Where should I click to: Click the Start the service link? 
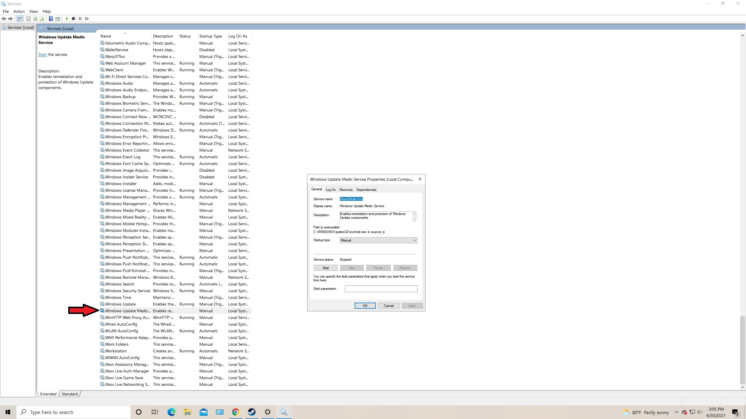(x=43, y=54)
